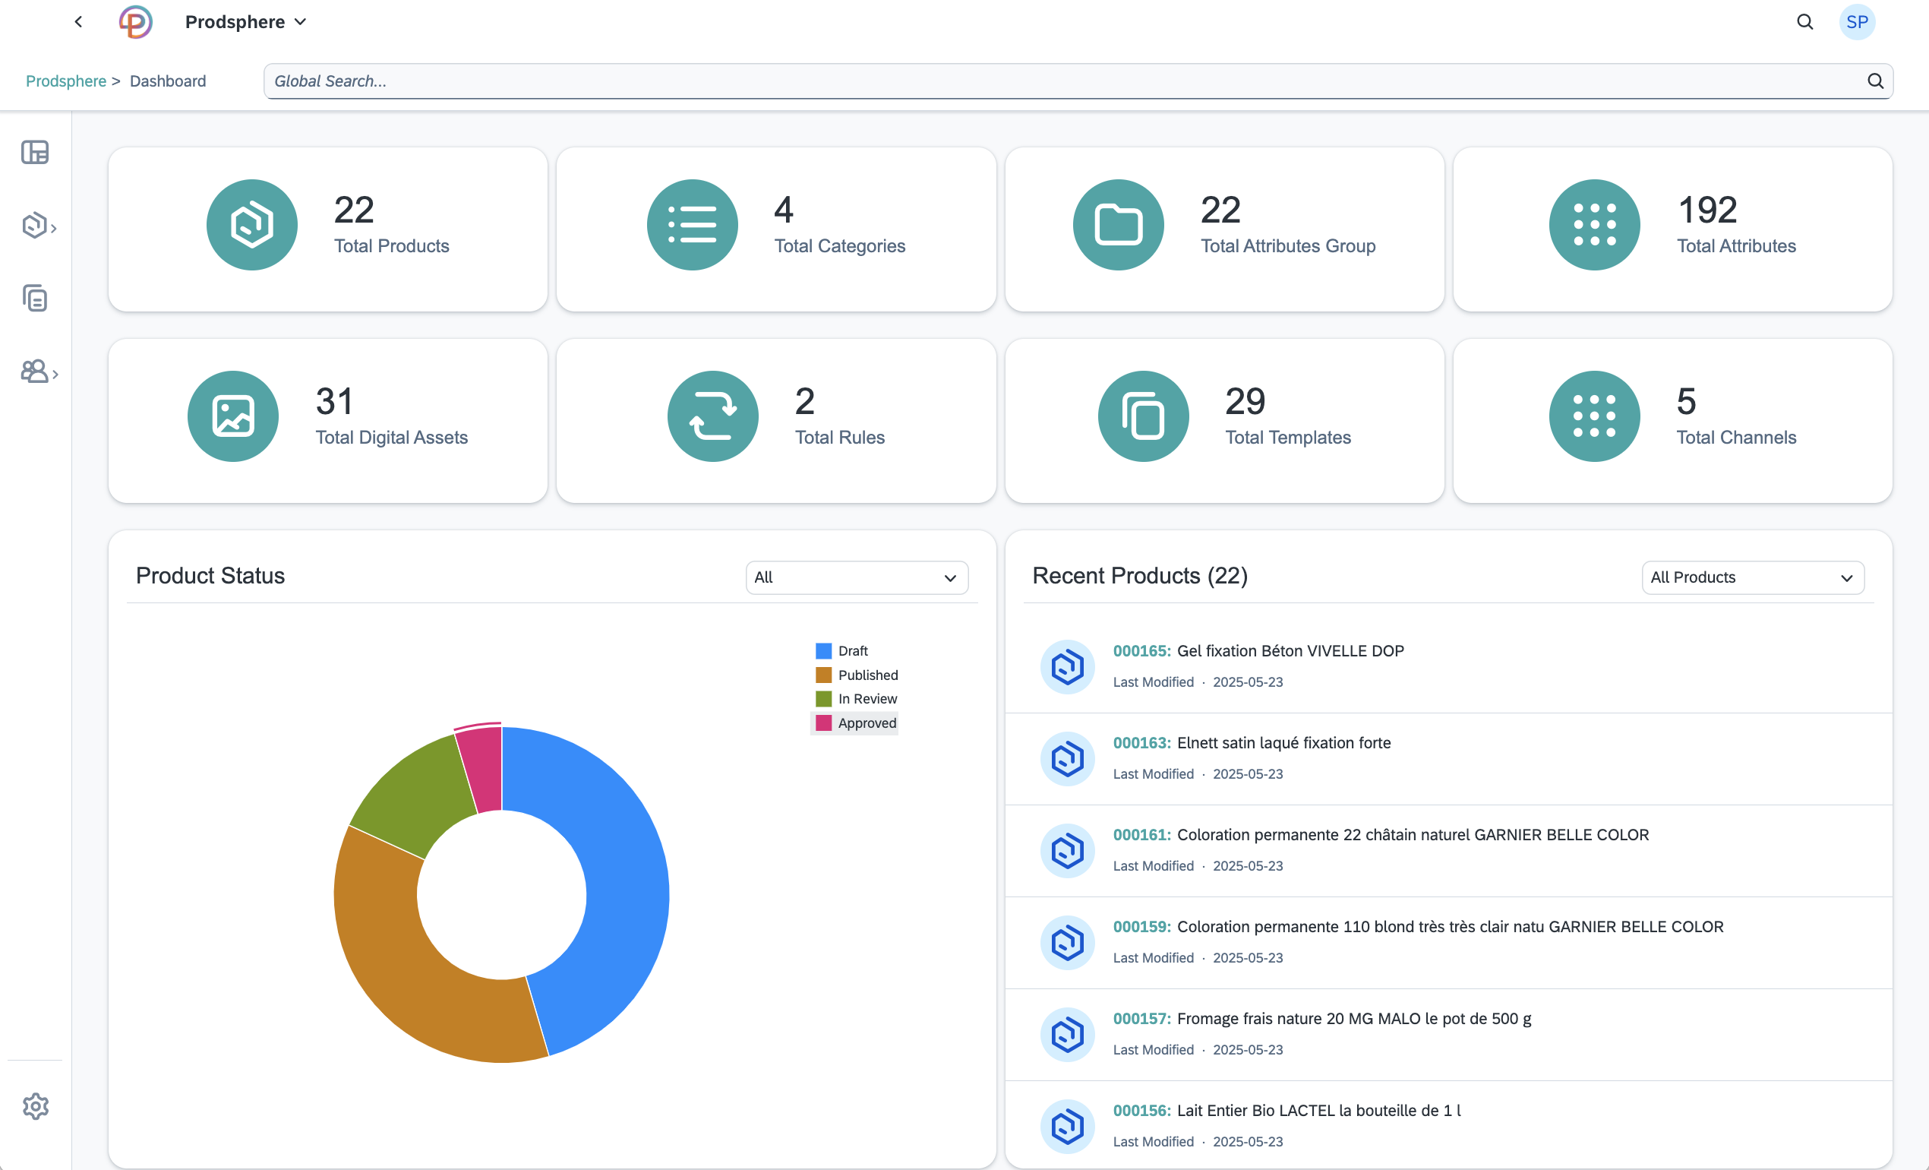The image size is (1929, 1170).
Task: Click the Total Attributes grid icon
Action: coord(1595,226)
